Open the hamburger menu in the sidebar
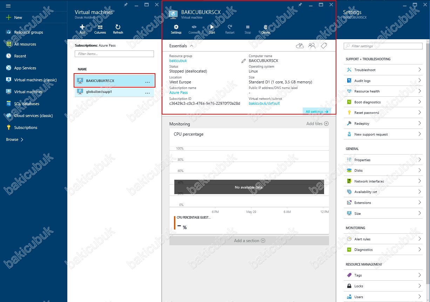 [x=8, y=6]
